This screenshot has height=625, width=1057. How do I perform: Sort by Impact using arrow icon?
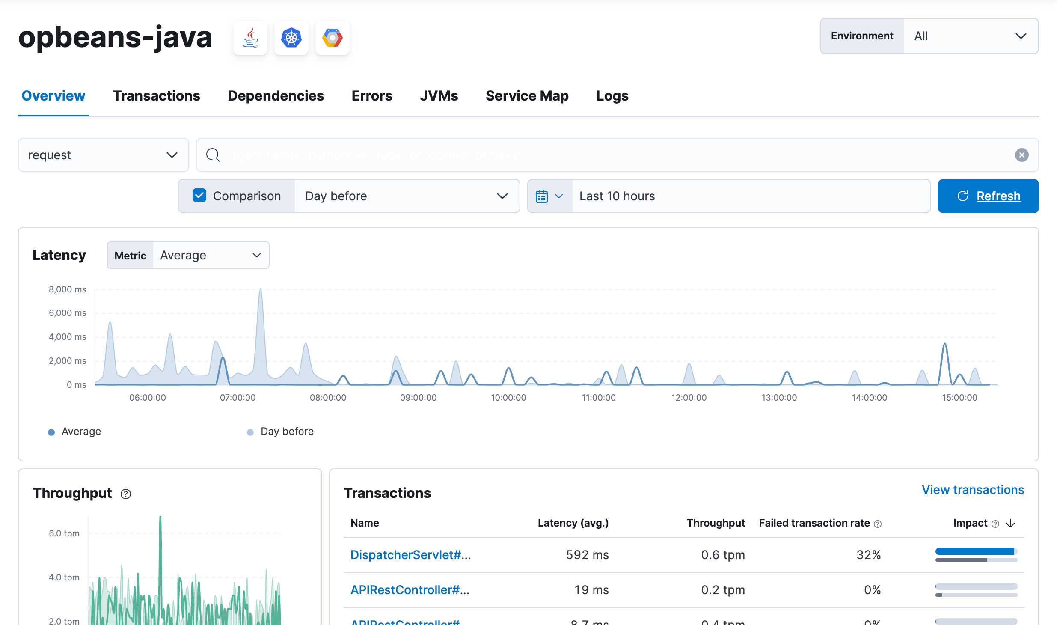tap(1010, 524)
